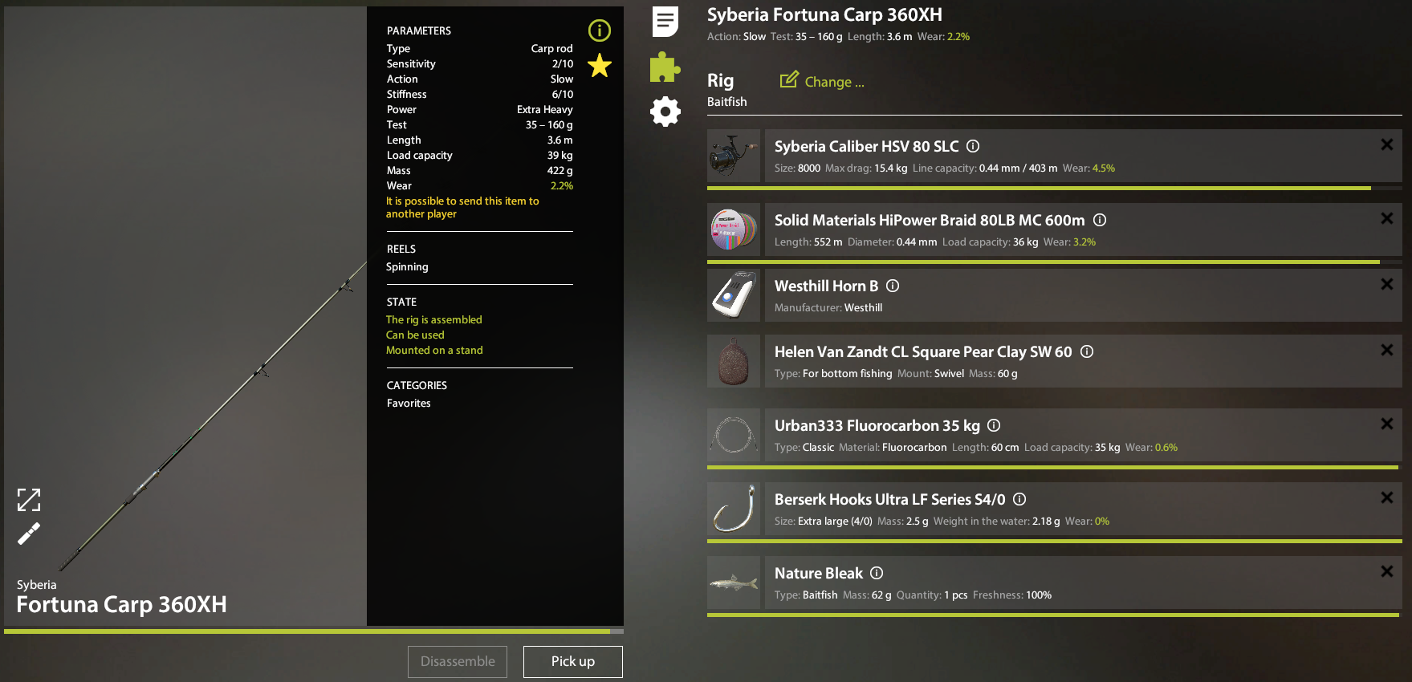Click the HiPower Braid spool thumbnail

734,229
